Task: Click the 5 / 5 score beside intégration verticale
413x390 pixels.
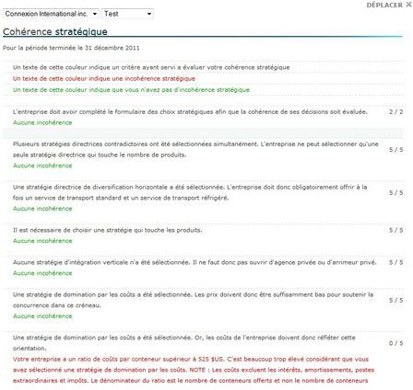Action: 395,262
